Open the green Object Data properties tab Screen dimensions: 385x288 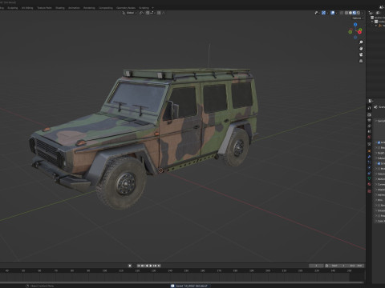tap(369, 178)
